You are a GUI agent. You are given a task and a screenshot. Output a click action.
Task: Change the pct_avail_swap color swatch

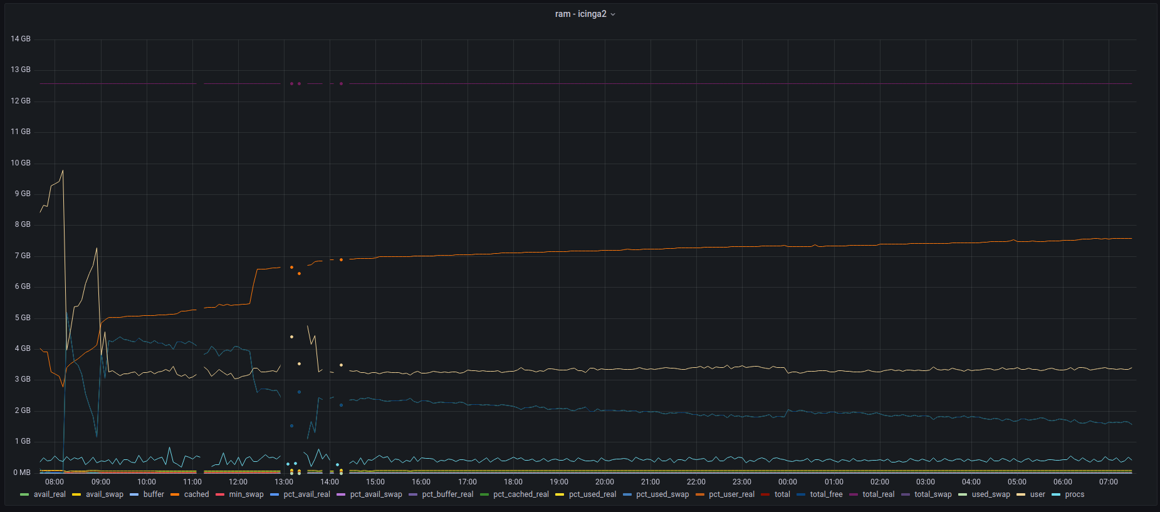point(341,494)
